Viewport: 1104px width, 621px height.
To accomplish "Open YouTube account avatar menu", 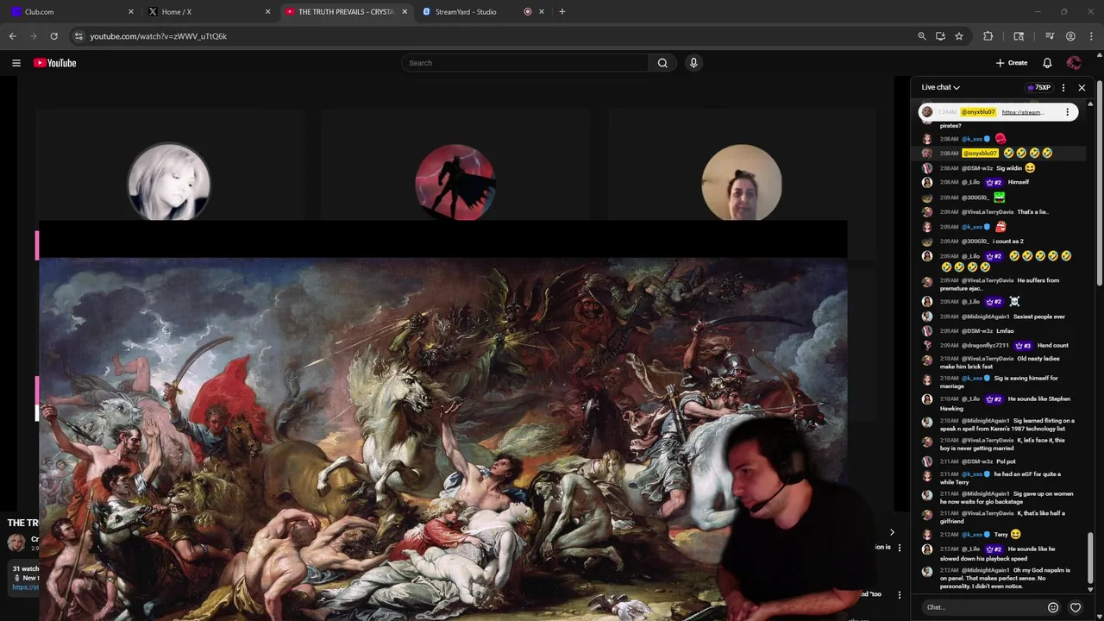I will pos(1074,63).
